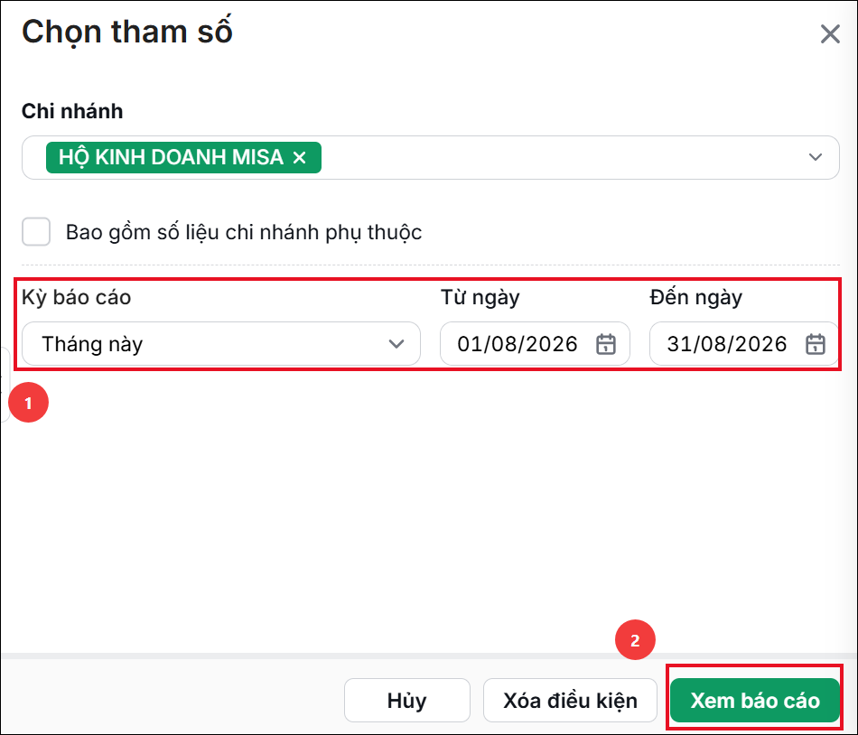The height and width of the screenshot is (735, 858).
Task: Close the Chọn tham số dialog
Action: pyautogui.click(x=830, y=34)
